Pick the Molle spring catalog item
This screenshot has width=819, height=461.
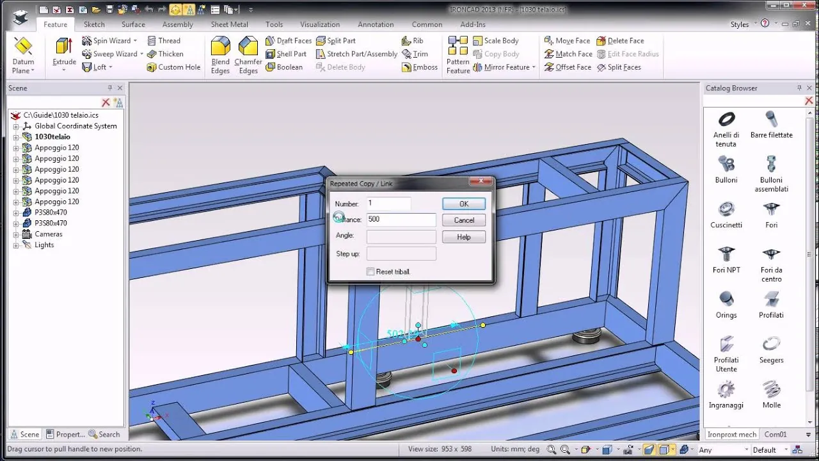772,395
